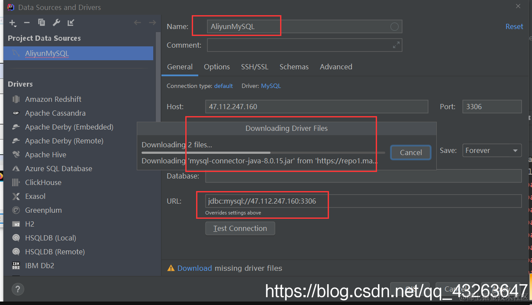This screenshot has width=532, height=305.
Task: Select Apache Hive driver label
Action: pyautogui.click(x=45, y=155)
